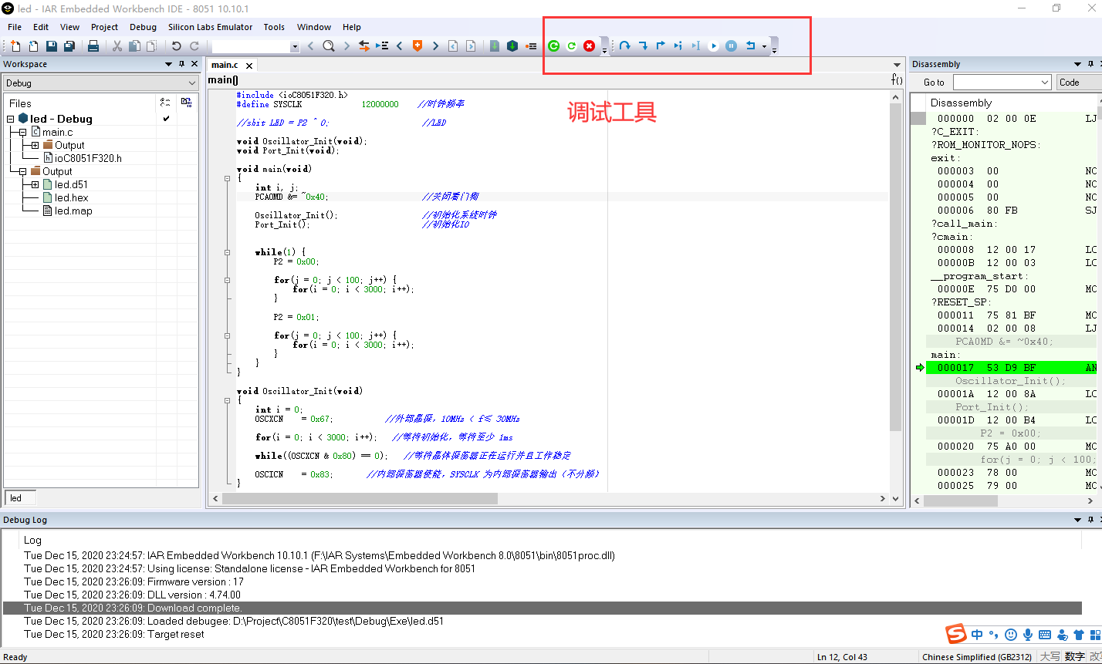The width and height of the screenshot is (1102, 664).
Task: Click the toolbar search text field
Action: click(251, 47)
